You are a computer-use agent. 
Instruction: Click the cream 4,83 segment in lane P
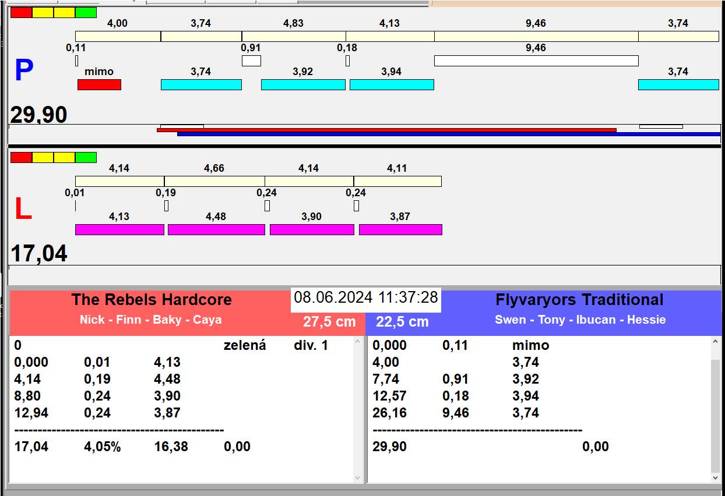coord(294,36)
